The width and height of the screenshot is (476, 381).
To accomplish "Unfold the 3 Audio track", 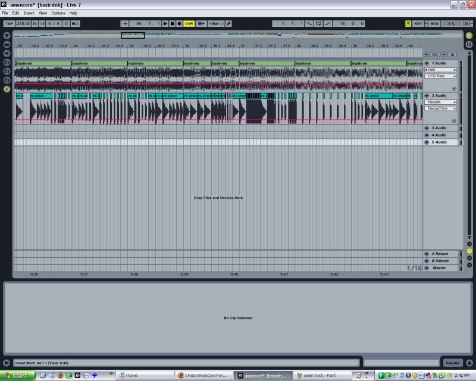I will point(427,128).
